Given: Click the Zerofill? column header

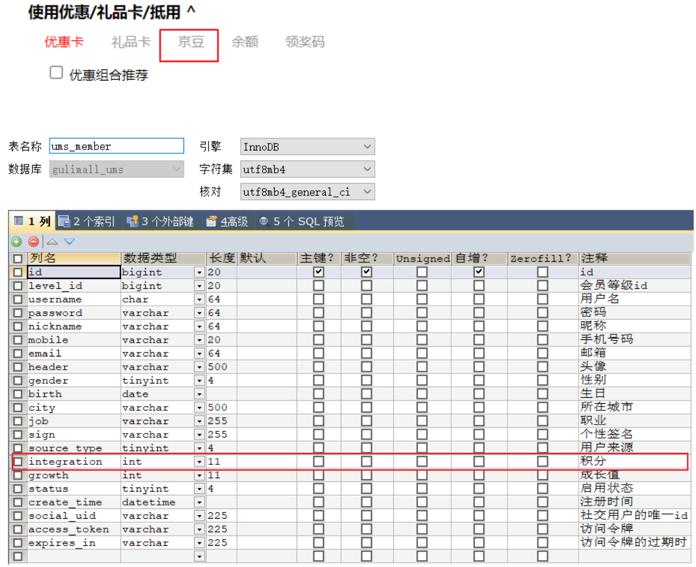Looking at the screenshot, I should coord(542,258).
